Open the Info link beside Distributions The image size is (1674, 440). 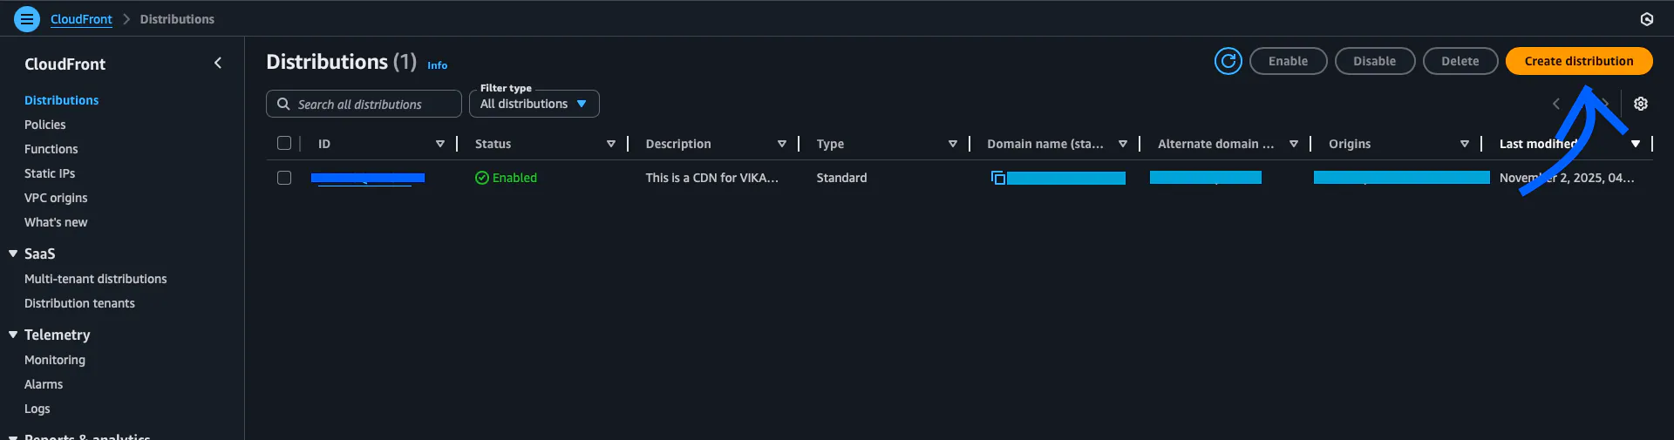tap(437, 65)
